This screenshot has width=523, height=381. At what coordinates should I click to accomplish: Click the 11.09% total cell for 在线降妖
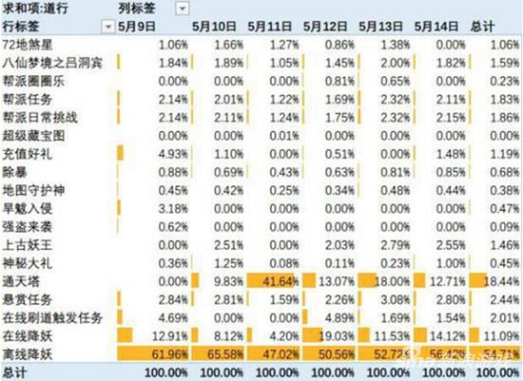pyautogui.click(x=501, y=336)
